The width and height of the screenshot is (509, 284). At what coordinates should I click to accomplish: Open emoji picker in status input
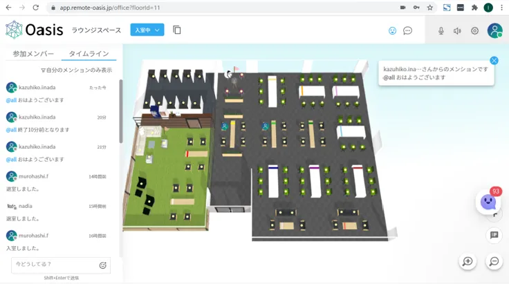pos(103,265)
